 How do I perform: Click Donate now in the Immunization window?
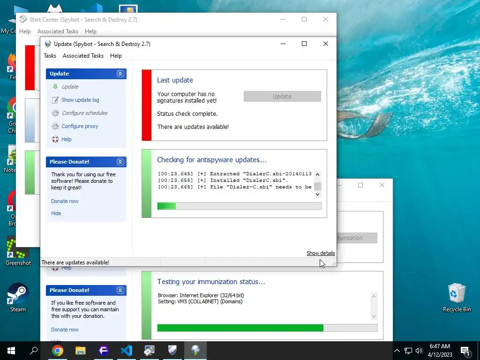coord(65,330)
